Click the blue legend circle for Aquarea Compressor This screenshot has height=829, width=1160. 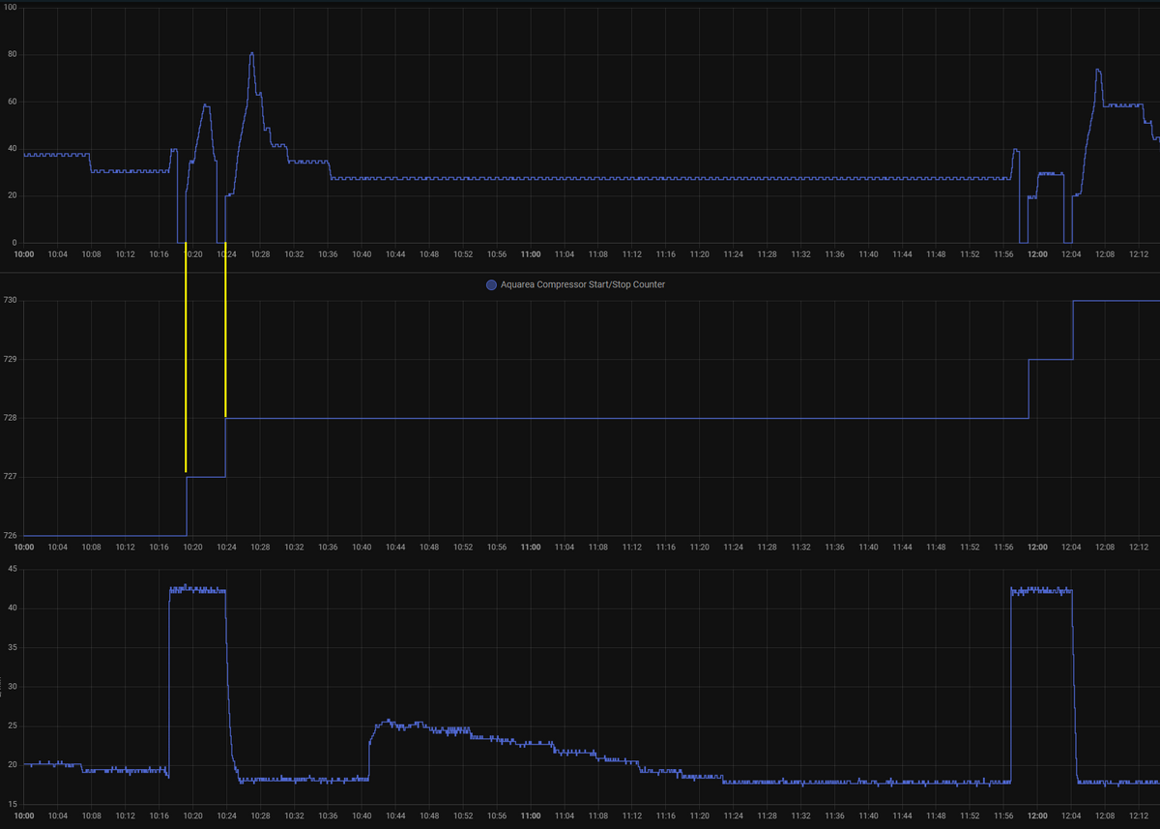click(491, 284)
